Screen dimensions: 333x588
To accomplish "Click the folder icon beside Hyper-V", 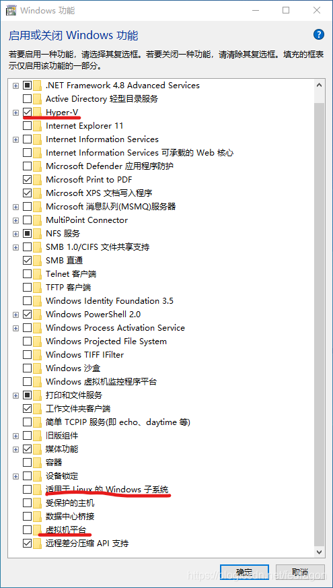I will pos(37,112).
